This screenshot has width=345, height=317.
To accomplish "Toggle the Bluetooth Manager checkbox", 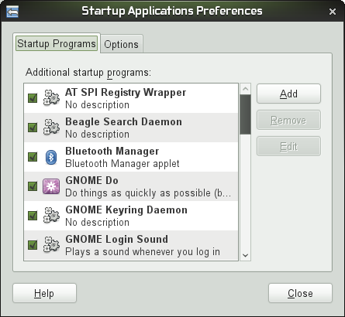I will [33, 157].
